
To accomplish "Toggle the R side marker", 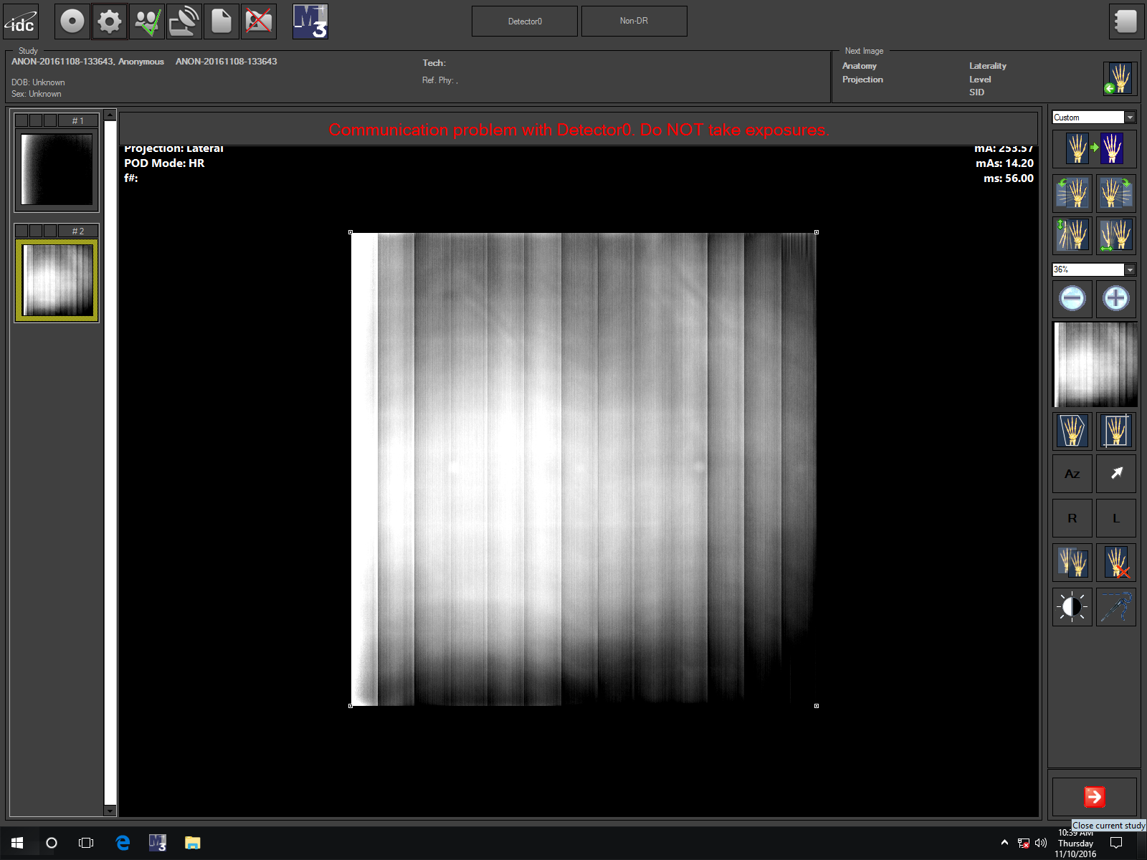I will coord(1072,518).
